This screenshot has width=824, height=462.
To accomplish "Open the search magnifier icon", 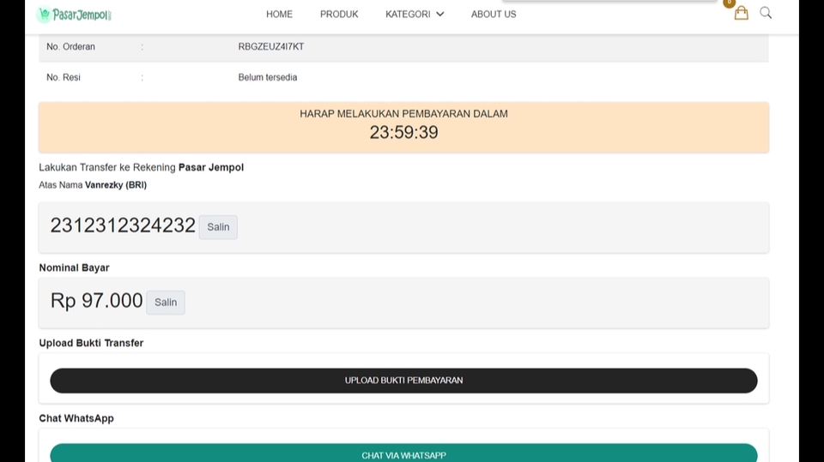I will click(766, 13).
